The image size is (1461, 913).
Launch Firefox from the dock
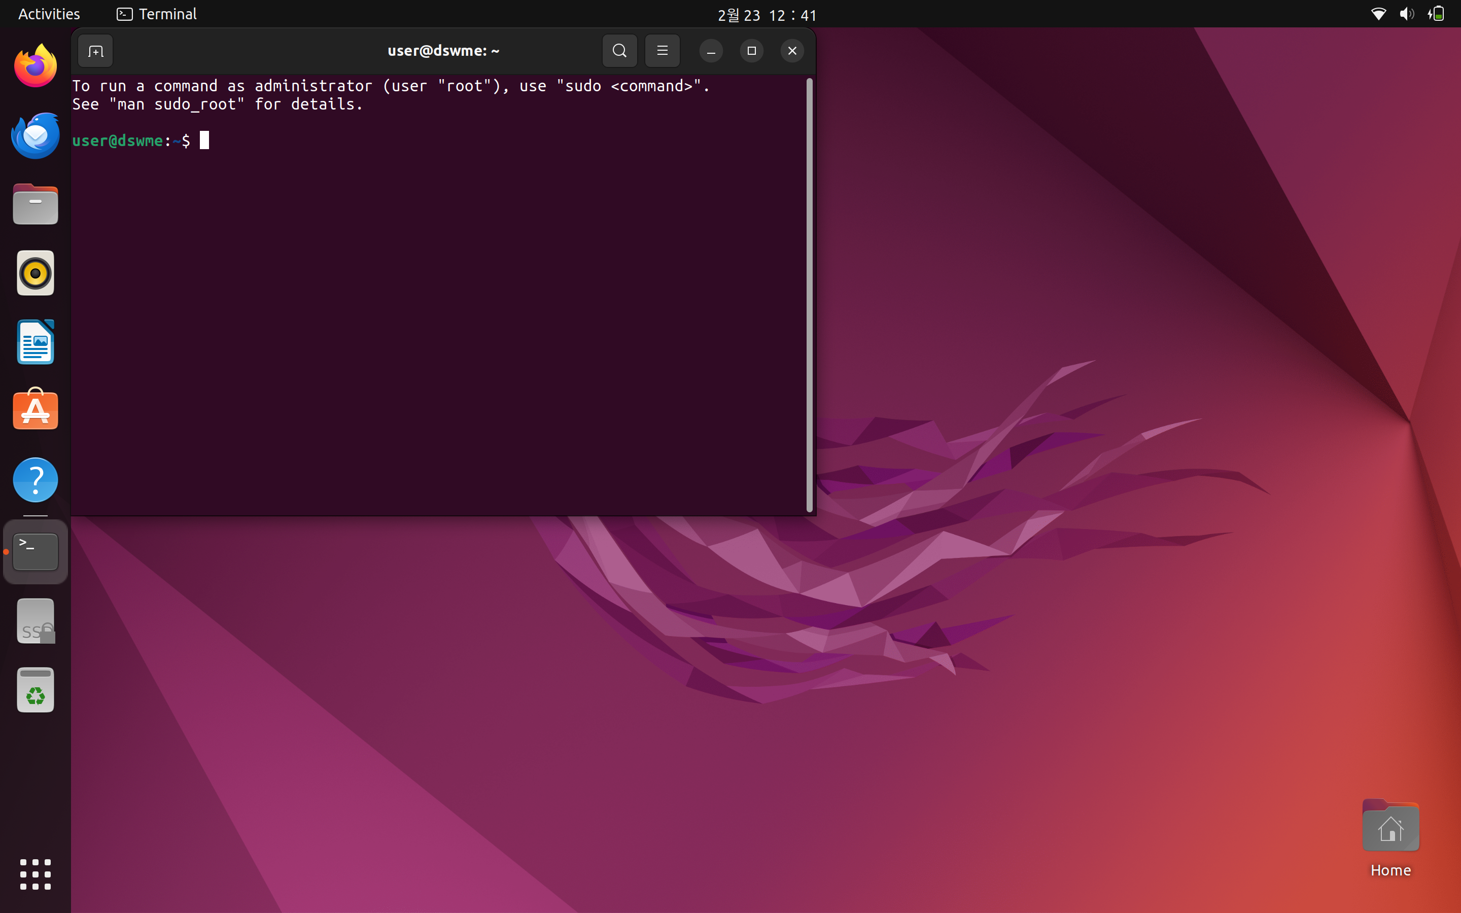point(35,66)
